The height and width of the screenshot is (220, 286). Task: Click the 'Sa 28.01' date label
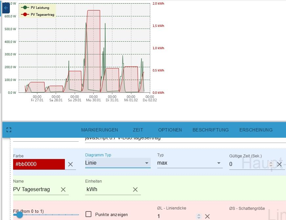56,100
